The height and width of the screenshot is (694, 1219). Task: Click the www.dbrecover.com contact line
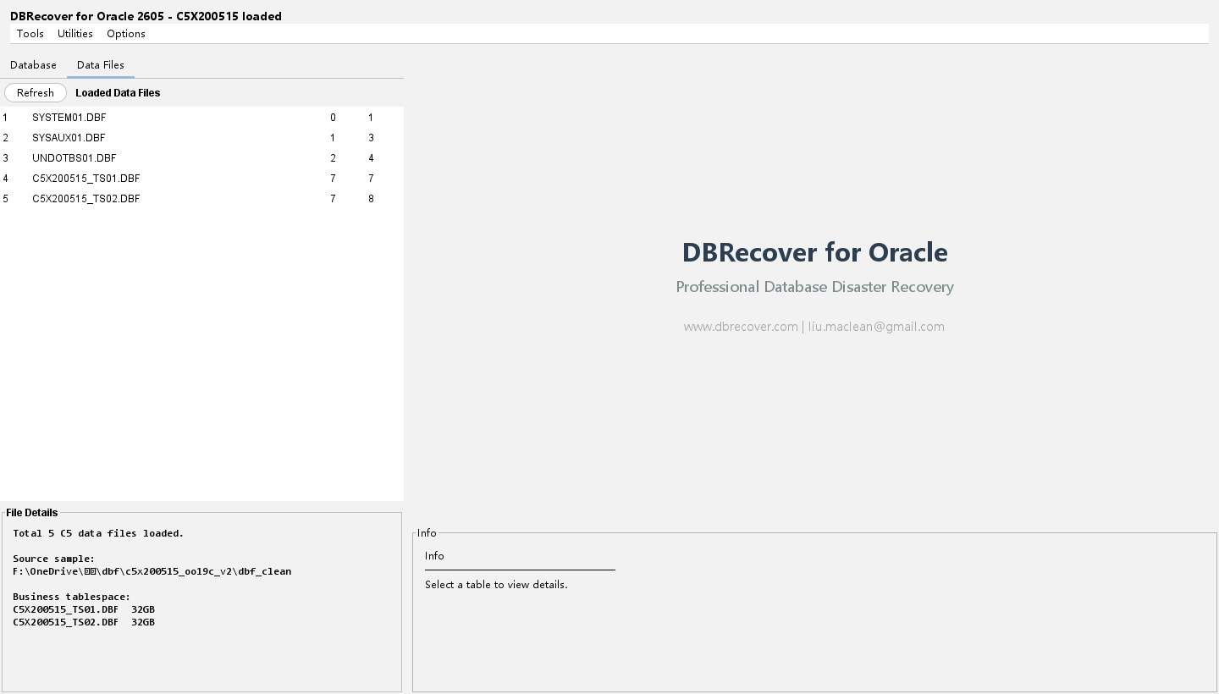pos(814,327)
